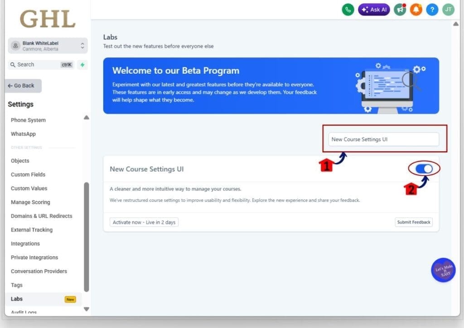Open the search magnifier in sidebar

click(13, 65)
